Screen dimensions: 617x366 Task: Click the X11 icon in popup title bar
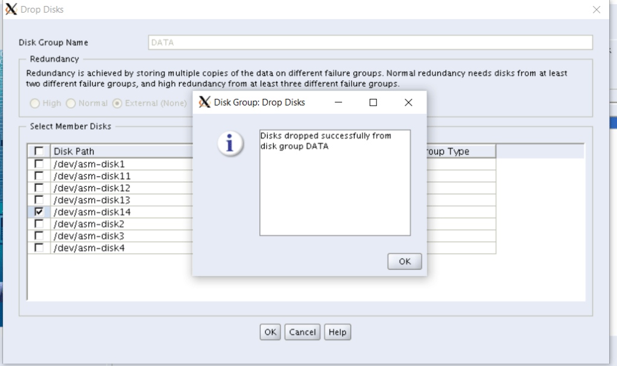[x=204, y=103]
